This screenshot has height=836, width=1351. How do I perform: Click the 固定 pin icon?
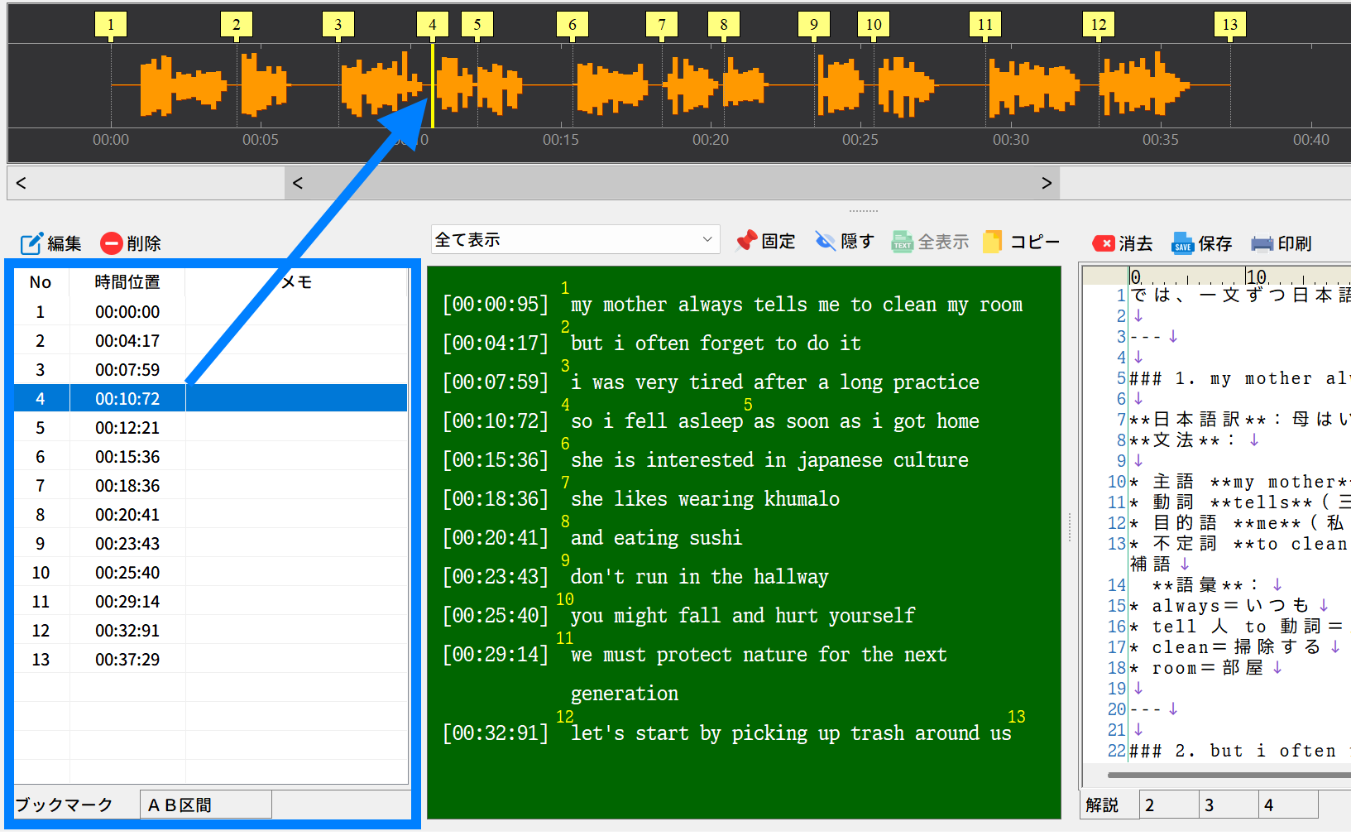[746, 241]
